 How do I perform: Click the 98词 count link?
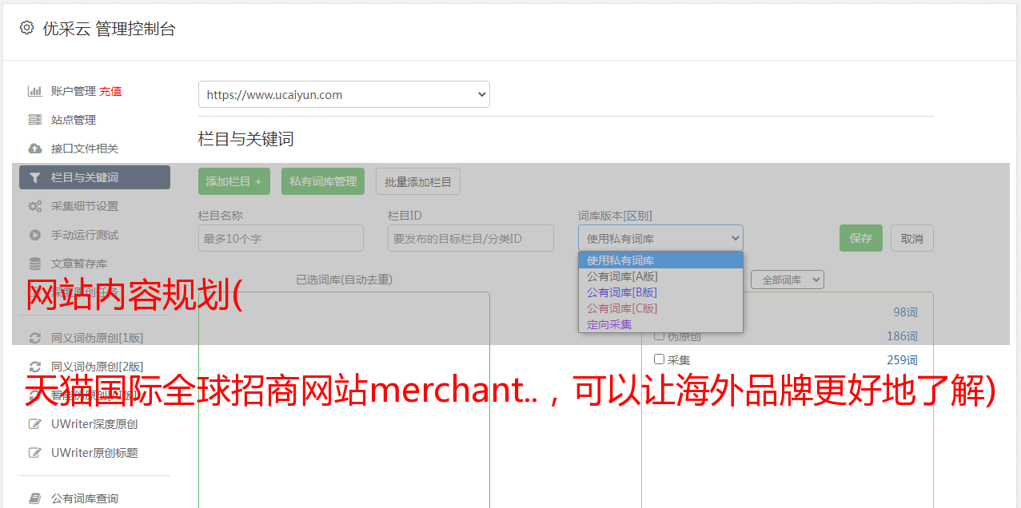tap(905, 312)
